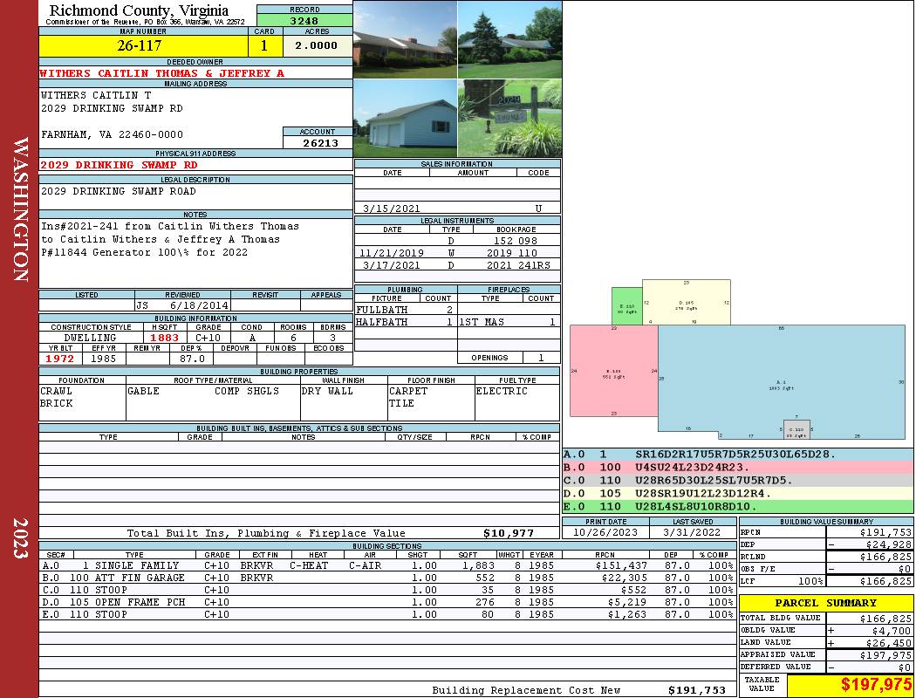
Task: Click the detached garage photo
Action: (406, 119)
